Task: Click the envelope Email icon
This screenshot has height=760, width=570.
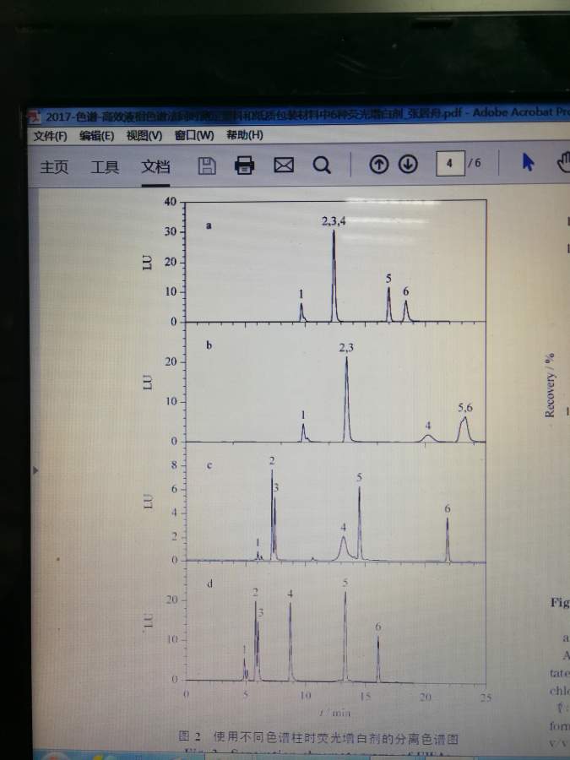Action: pos(284,165)
